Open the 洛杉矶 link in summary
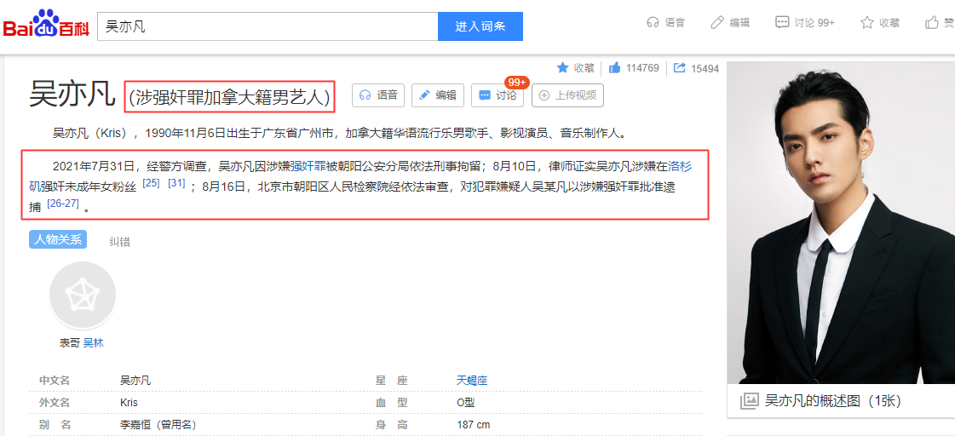The width and height of the screenshot is (955, 436). [680, 166]
